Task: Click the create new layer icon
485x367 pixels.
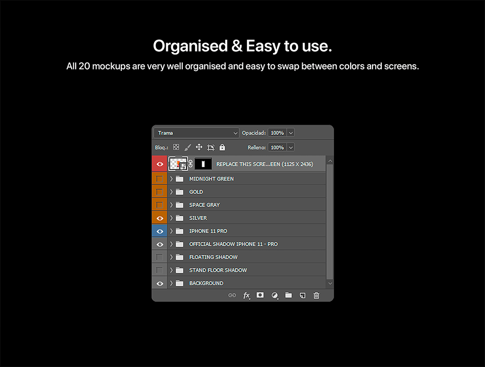Action: click(302, 295)
